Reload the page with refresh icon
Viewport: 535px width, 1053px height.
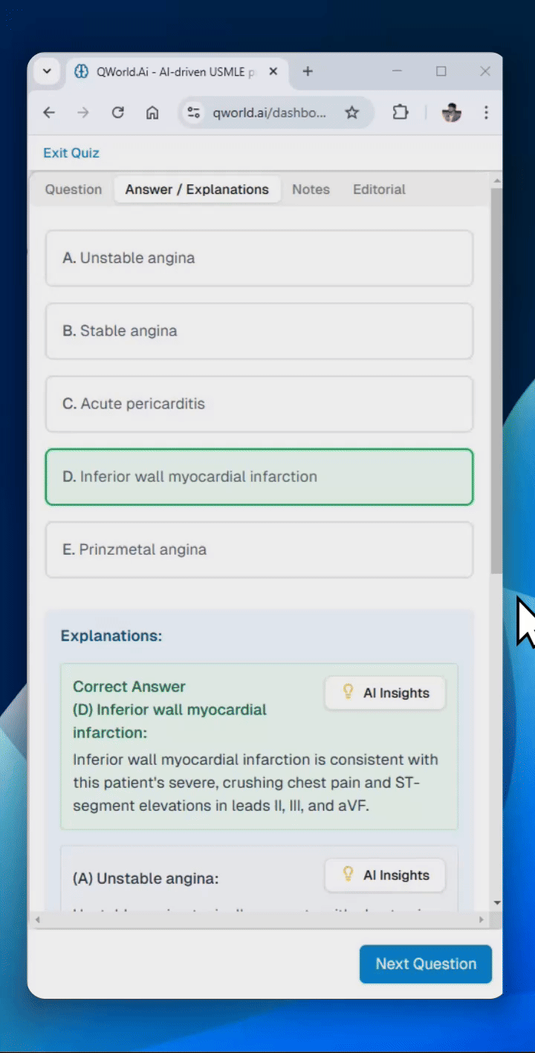tap(117, 112)
